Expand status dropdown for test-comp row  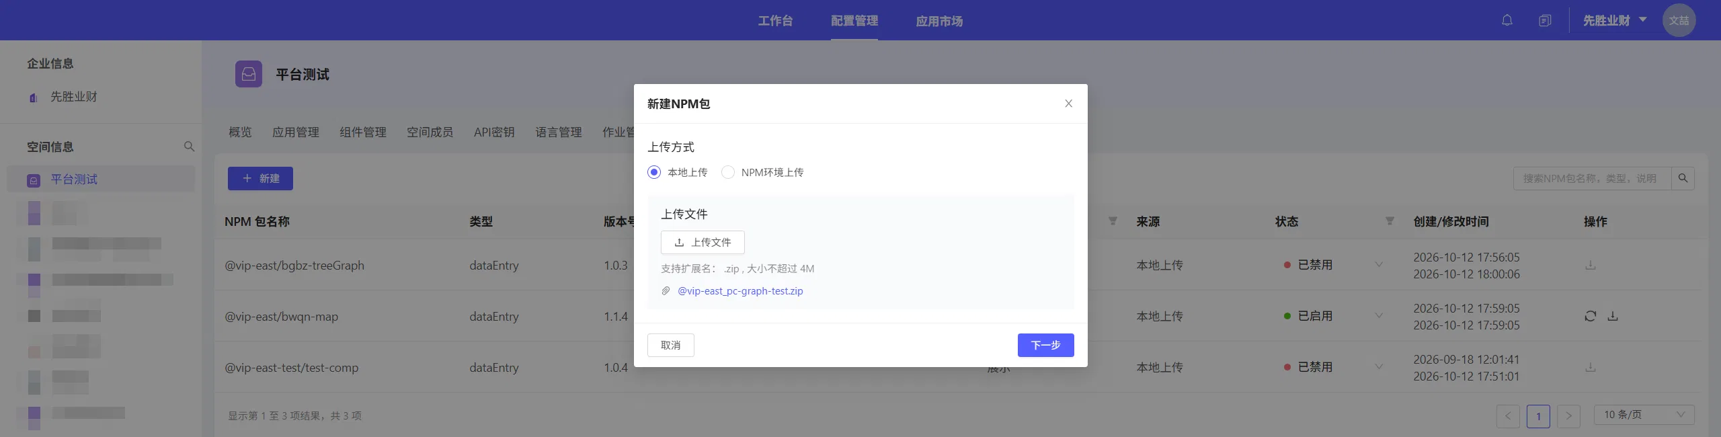tap(1379, 367)
